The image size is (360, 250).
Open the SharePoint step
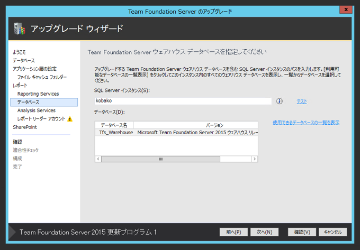point(25,127)
